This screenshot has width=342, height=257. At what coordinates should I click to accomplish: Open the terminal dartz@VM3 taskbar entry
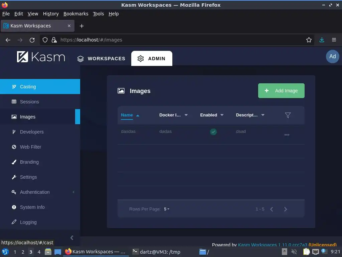(157, 252)
